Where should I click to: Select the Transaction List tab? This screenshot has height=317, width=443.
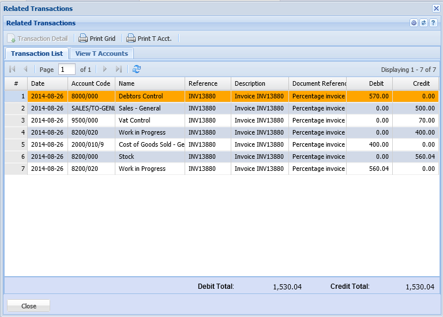click(37, 54)
